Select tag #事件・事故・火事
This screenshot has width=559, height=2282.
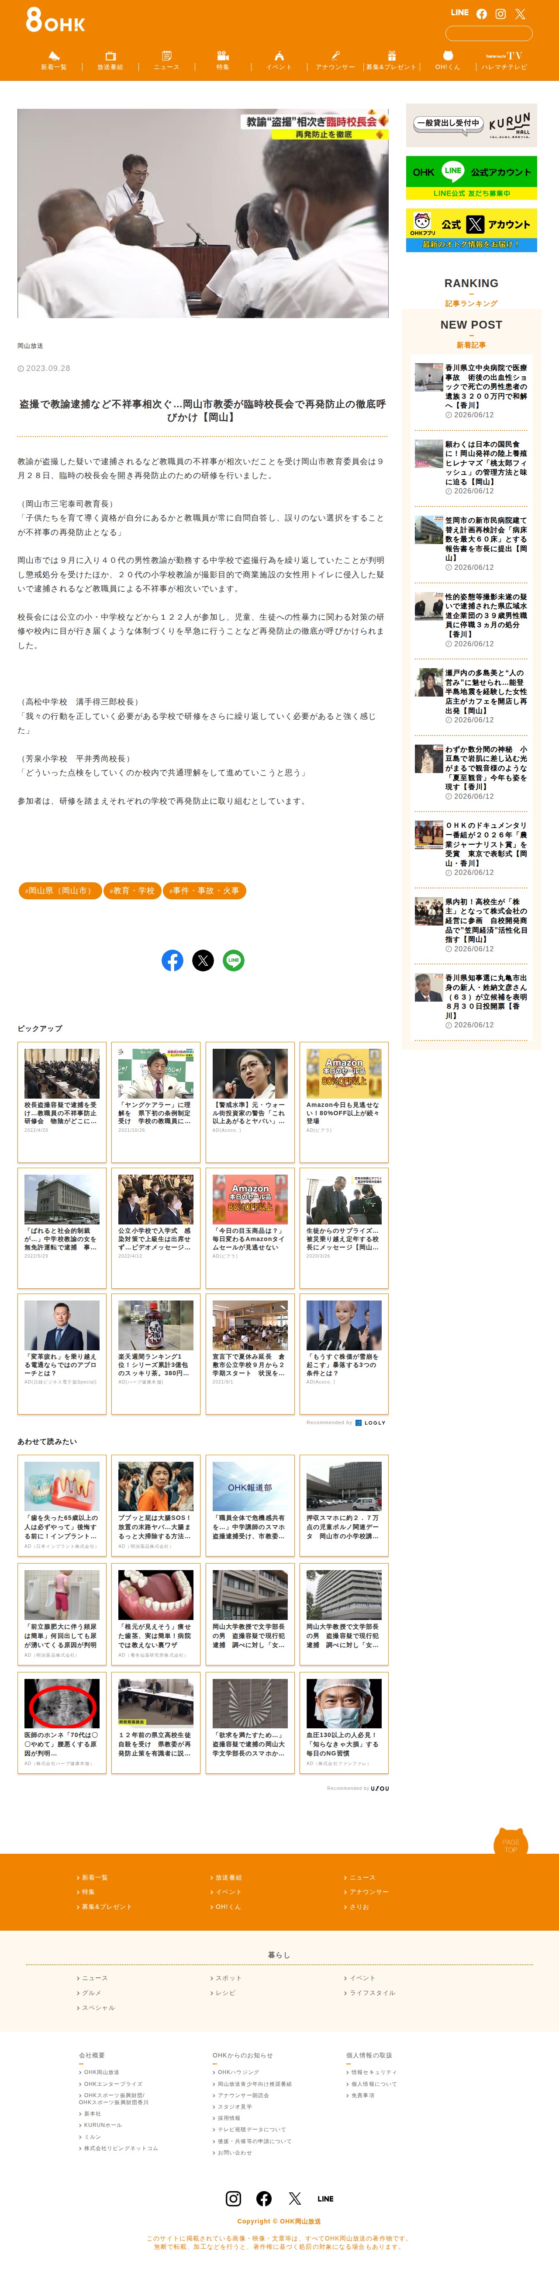pyautogui.click(x=205, y=890)
